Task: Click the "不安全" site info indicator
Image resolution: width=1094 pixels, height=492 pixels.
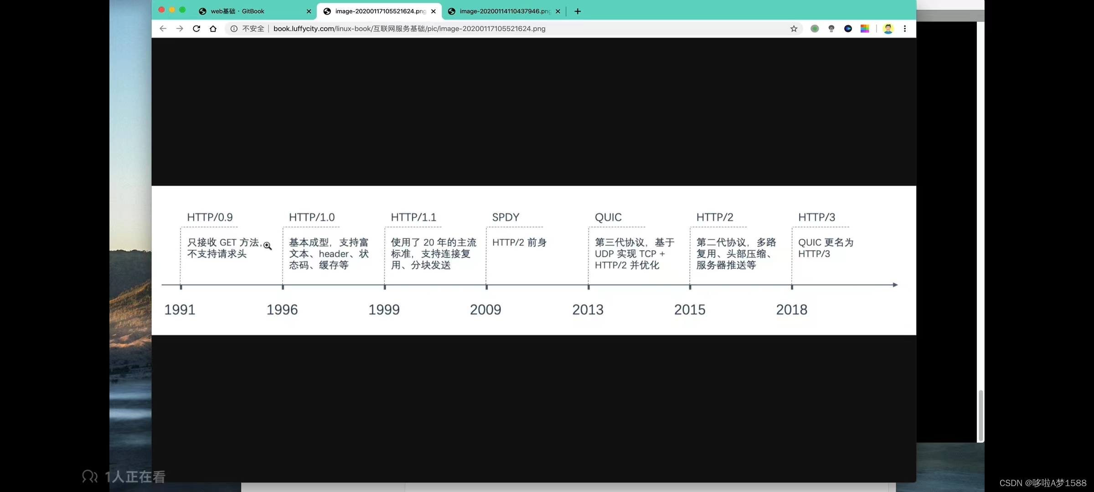Action: (x=248, y=29)
